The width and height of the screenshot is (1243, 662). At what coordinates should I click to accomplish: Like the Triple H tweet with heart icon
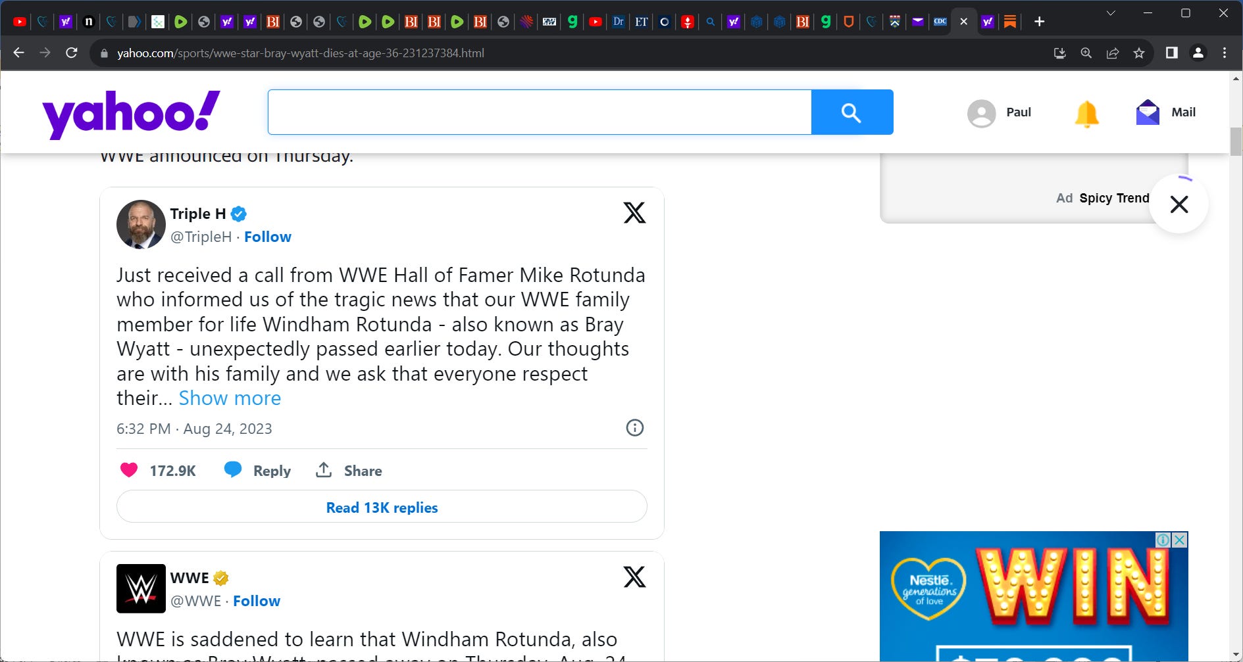129,470
